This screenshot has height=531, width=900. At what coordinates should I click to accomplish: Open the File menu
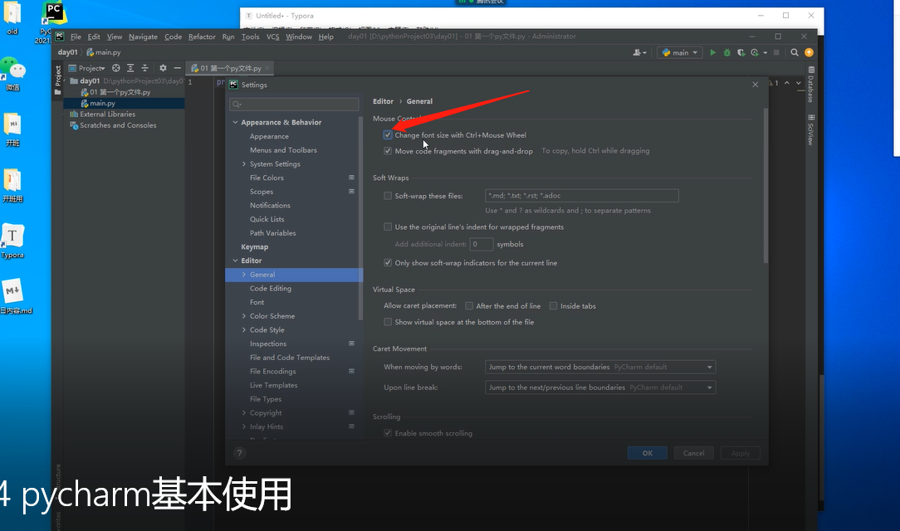pyautogui.click(x=76, y=37)
